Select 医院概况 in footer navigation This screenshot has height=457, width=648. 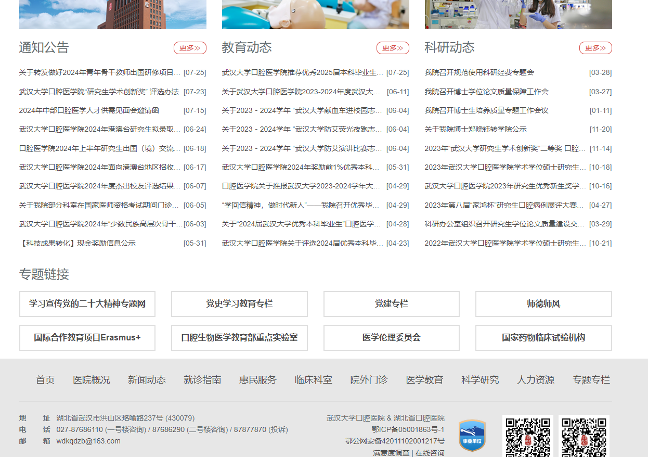tap(92, 380)
